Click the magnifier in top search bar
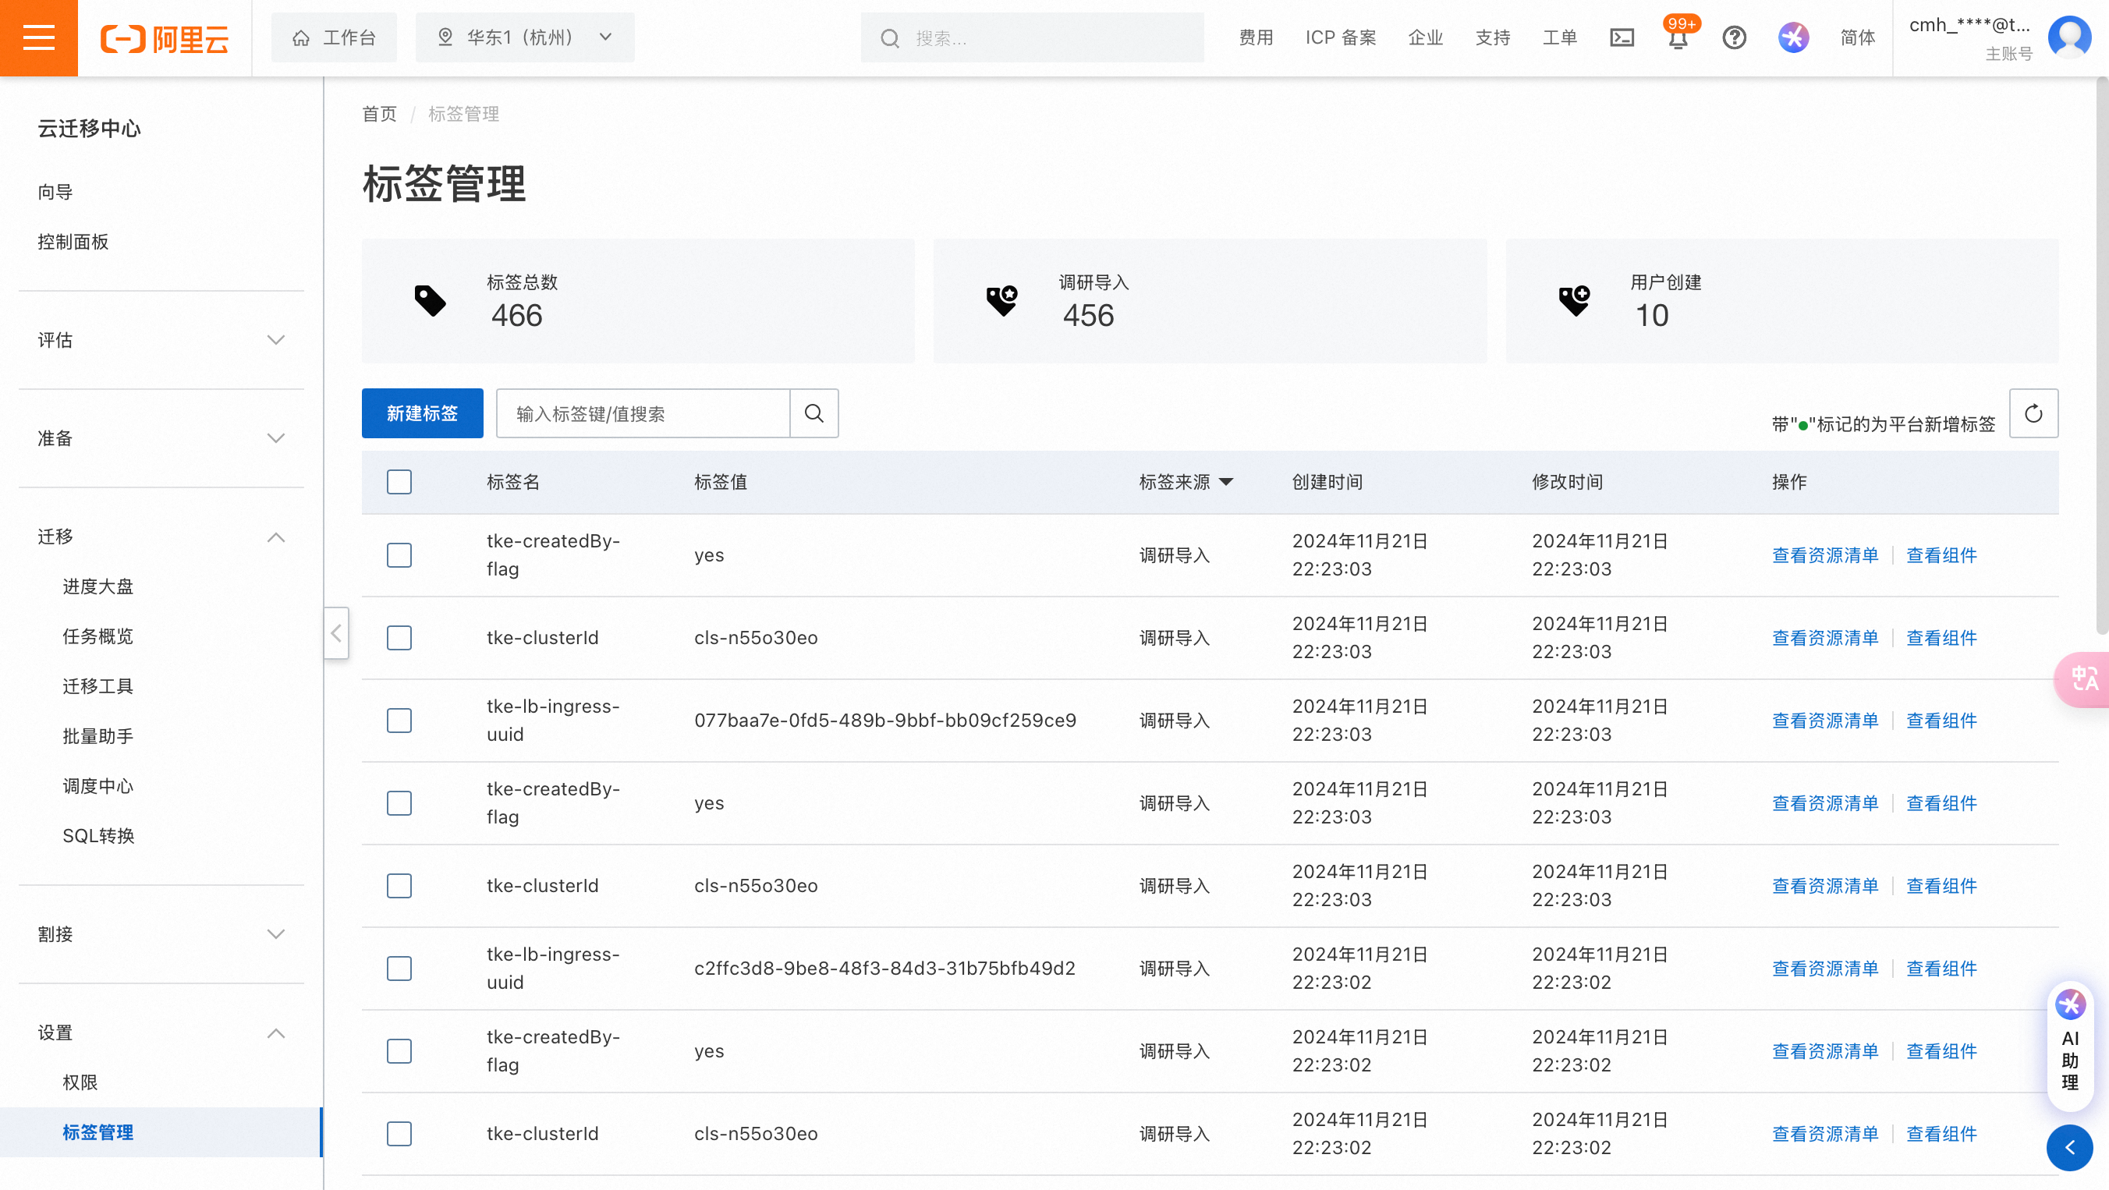 click(889, 38)
